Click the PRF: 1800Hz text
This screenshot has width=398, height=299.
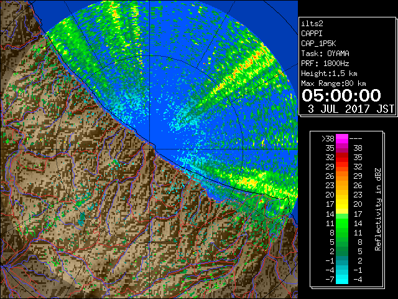tap(325, 64)
